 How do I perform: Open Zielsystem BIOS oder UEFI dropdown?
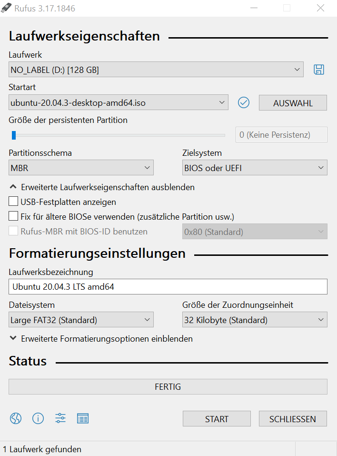click(x=255, y=168)
